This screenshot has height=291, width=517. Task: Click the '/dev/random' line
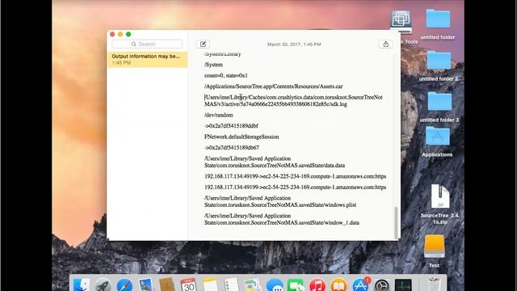219,115
